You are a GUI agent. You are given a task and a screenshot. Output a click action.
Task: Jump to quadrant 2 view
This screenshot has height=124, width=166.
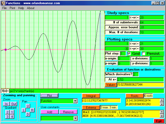[7, 112]
